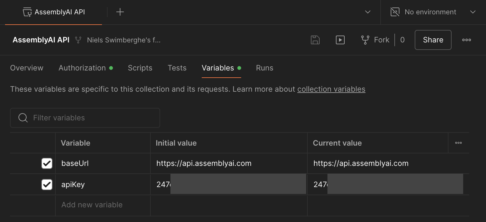Click the no-environment slash icon top right
486x222 pixels.
click(394, 12)
